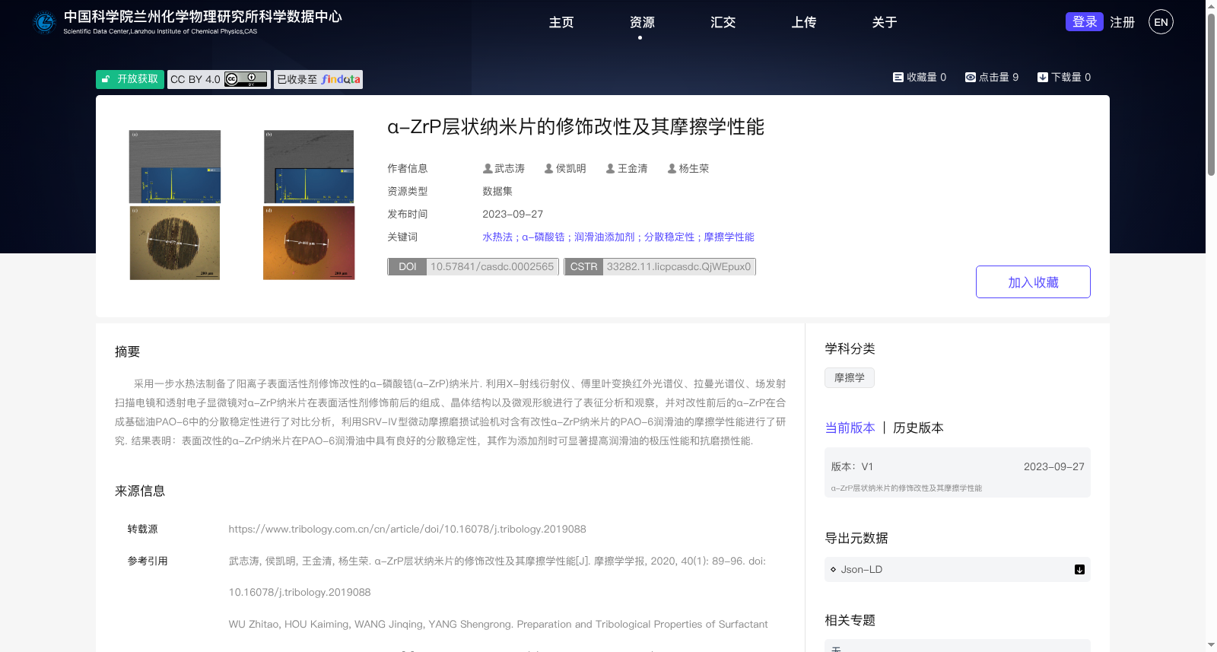This screenshot has width=1217, height=652.
Task: Click the dataset title text
Action: click(x=576, y=127)
